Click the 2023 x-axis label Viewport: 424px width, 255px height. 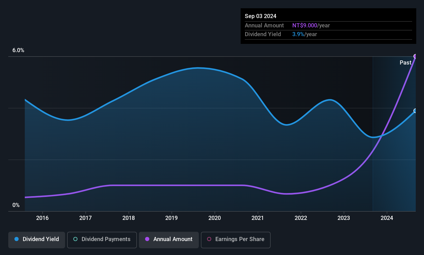pyautogui.click(x=344, y=218)
